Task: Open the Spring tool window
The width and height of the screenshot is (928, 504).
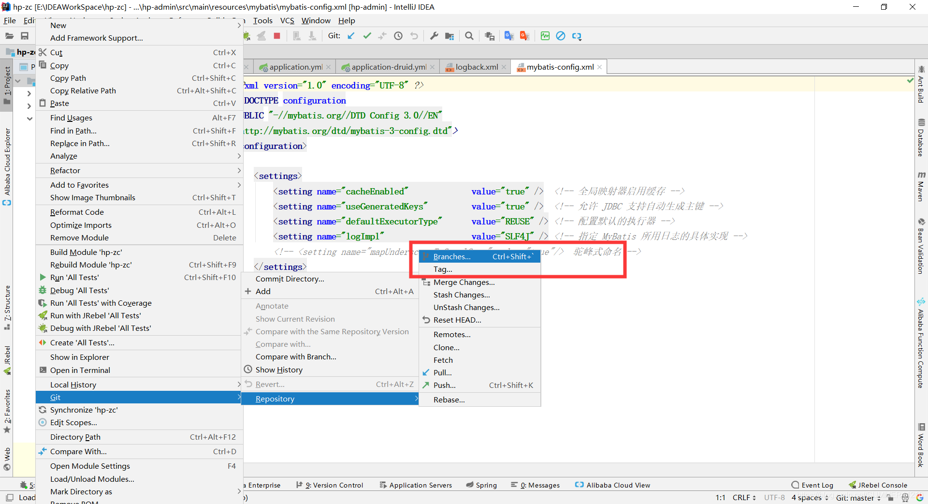Action: [x=481, y=485]
